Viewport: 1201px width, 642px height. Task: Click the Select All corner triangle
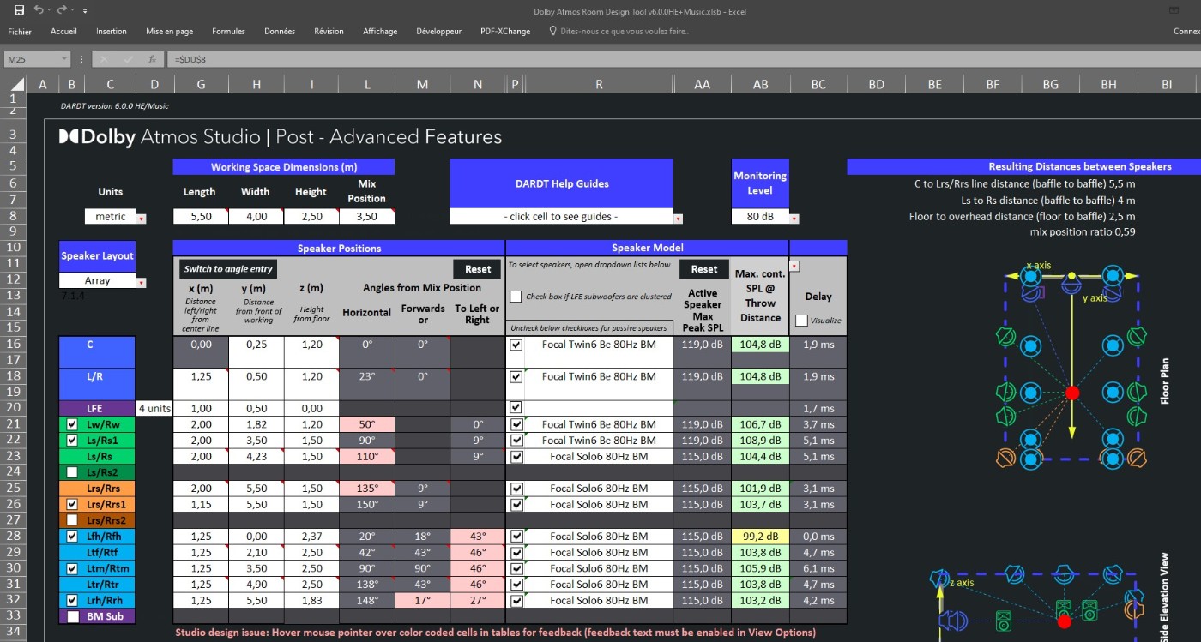click(19, 85)
